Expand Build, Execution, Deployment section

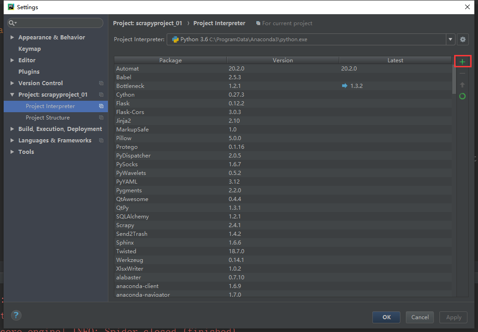click(12, 129)
